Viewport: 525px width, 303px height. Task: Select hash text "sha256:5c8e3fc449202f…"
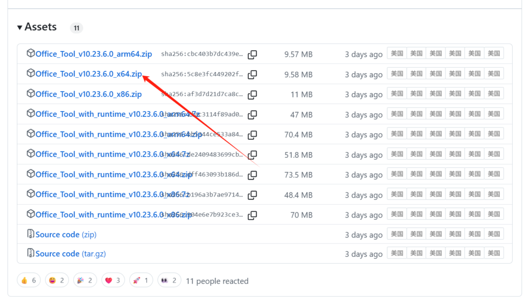coord(202,74)
